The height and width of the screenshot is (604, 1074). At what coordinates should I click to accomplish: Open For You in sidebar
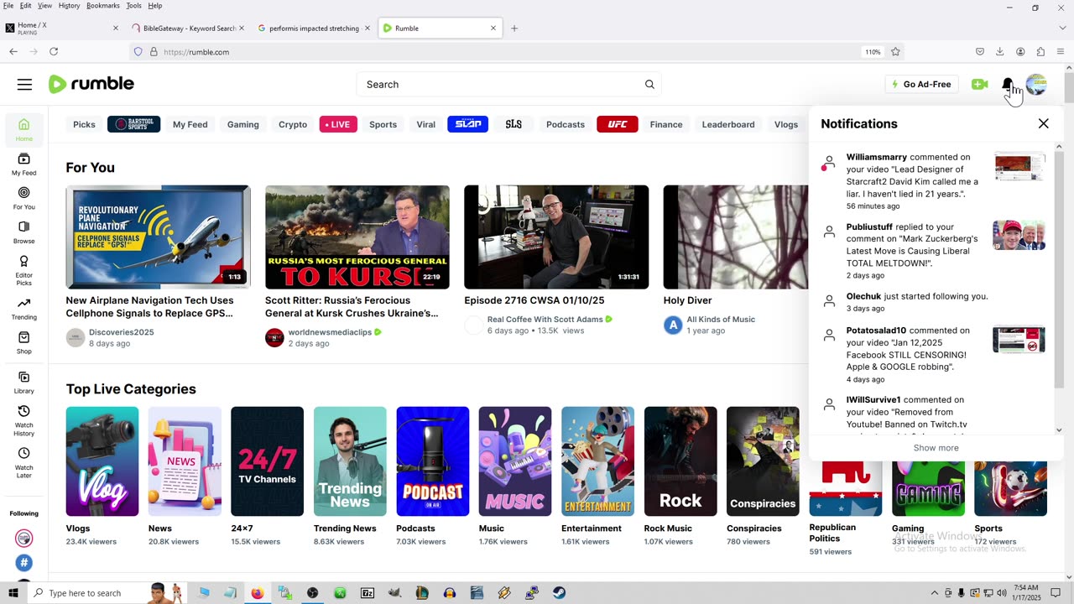24,199
